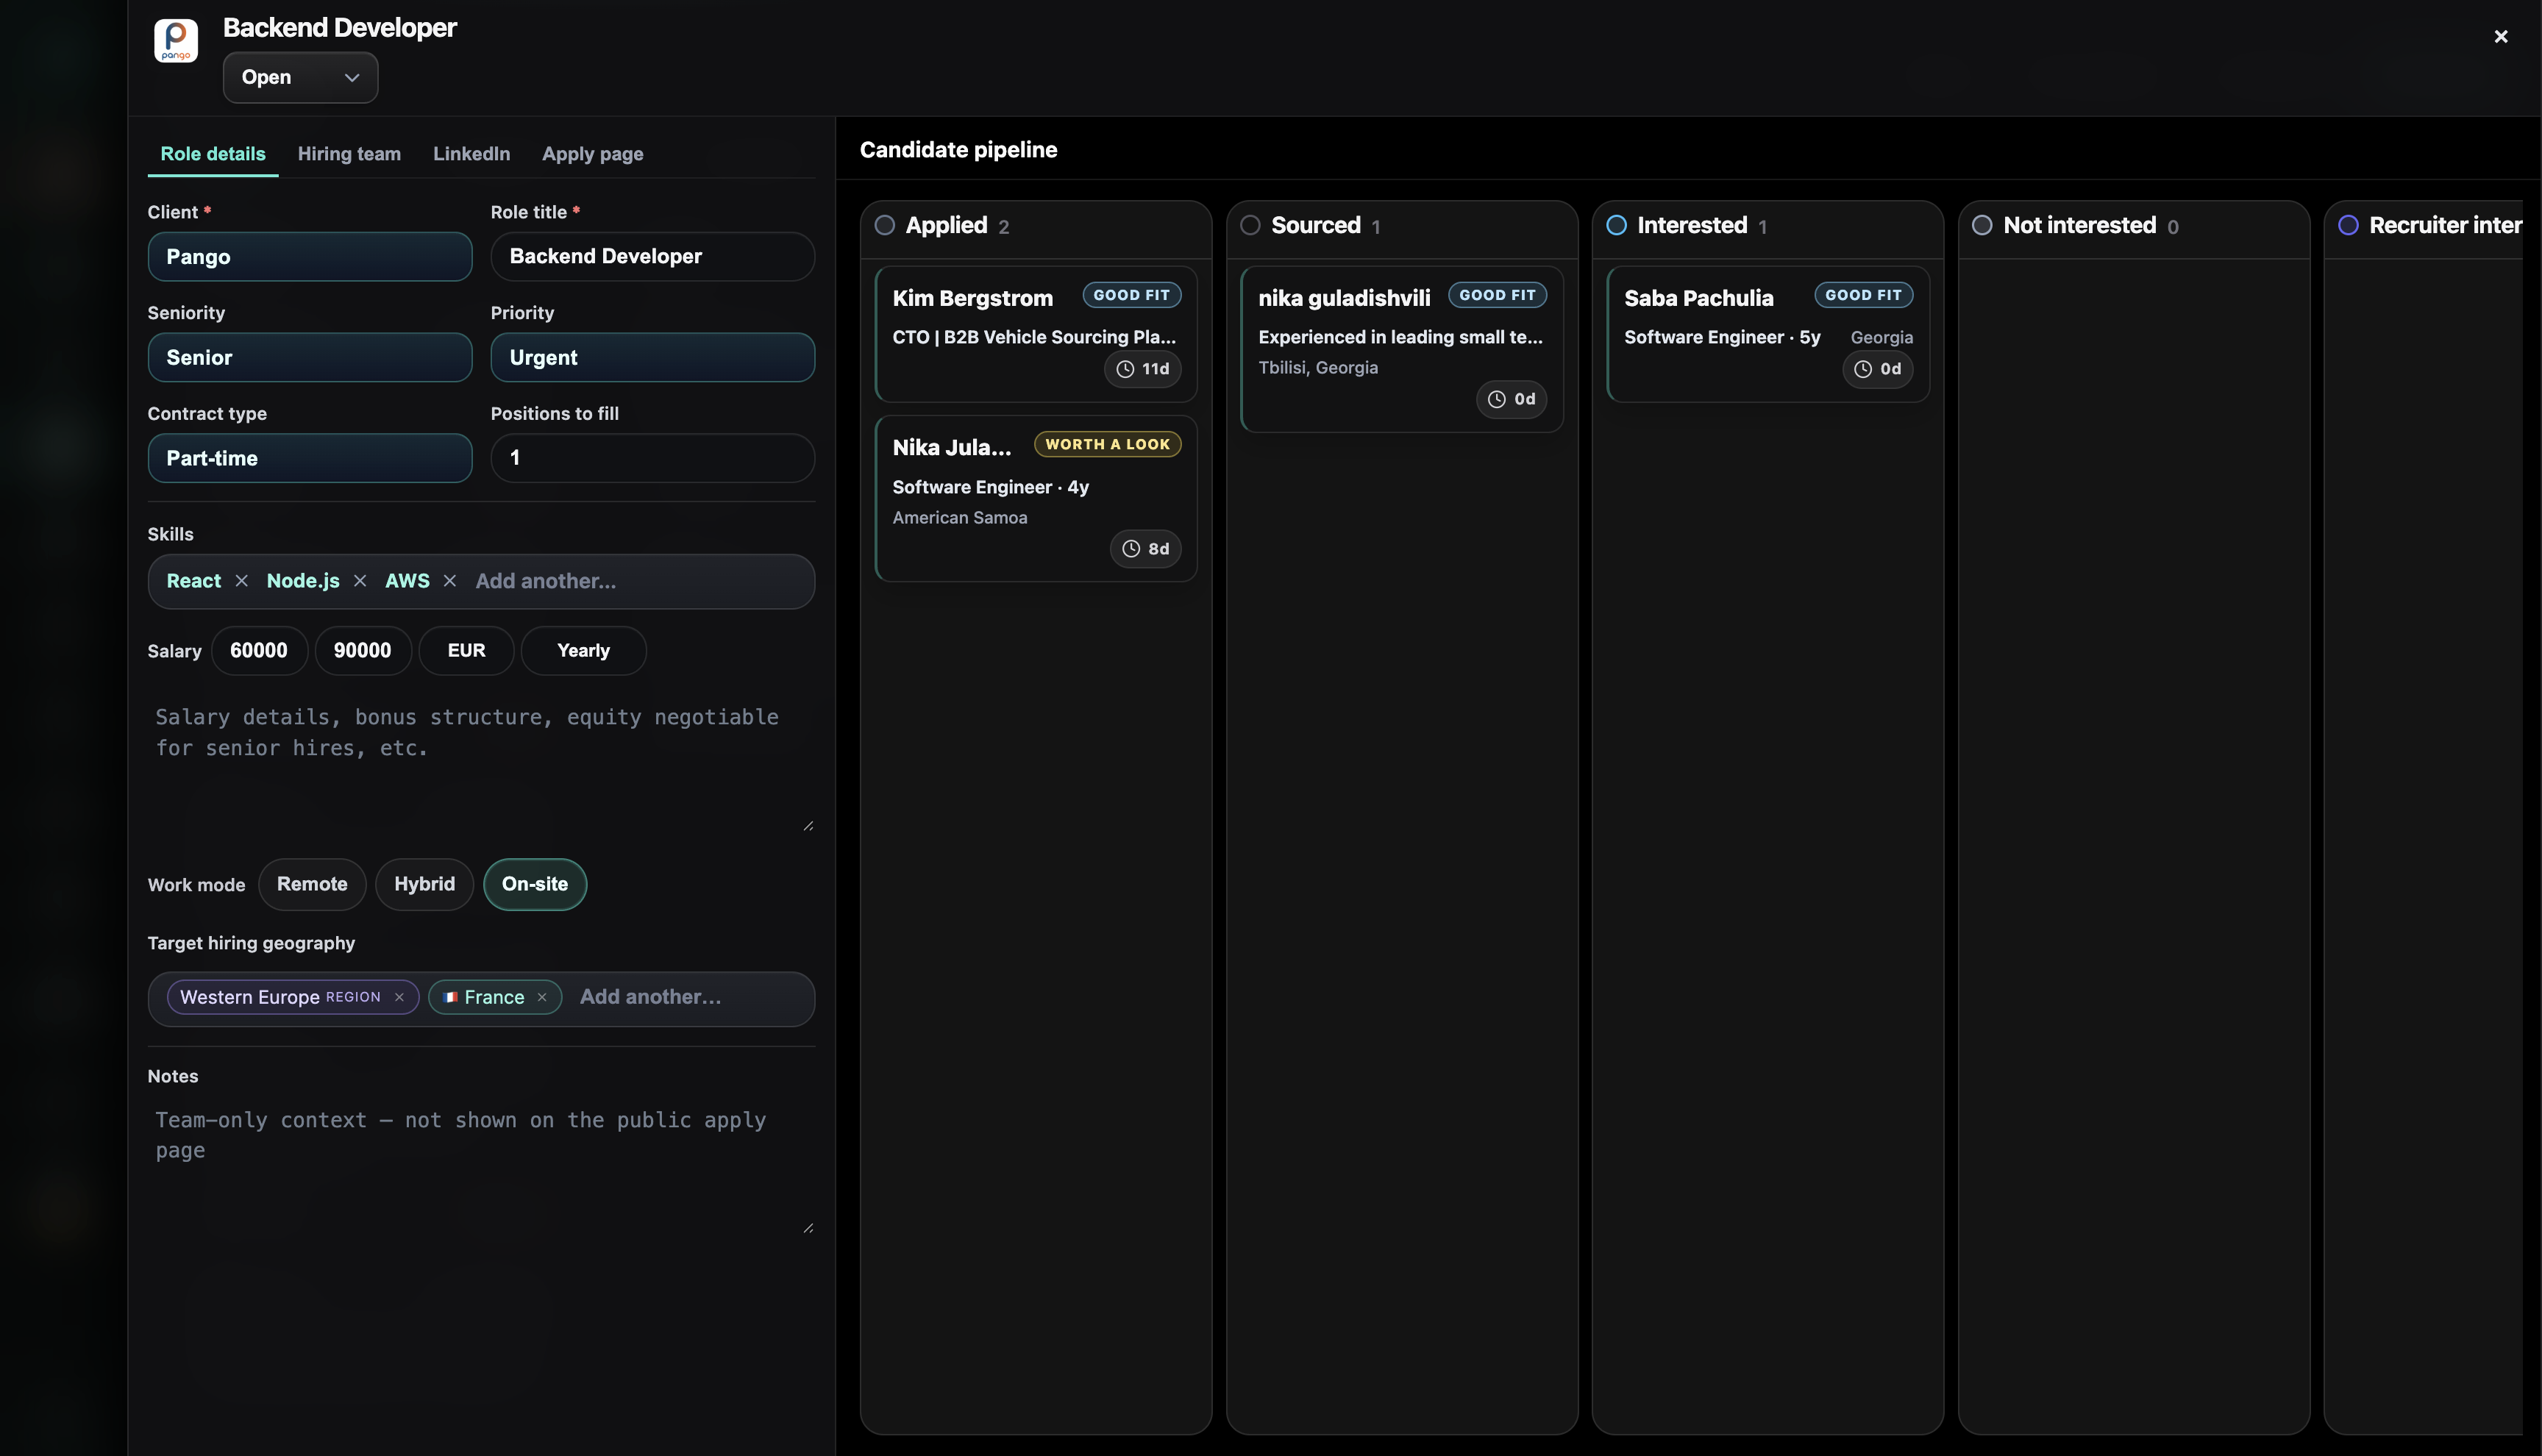Click the Interested column circle icon
This screenshot has width=2542, height=1456.
[1616, 225]
